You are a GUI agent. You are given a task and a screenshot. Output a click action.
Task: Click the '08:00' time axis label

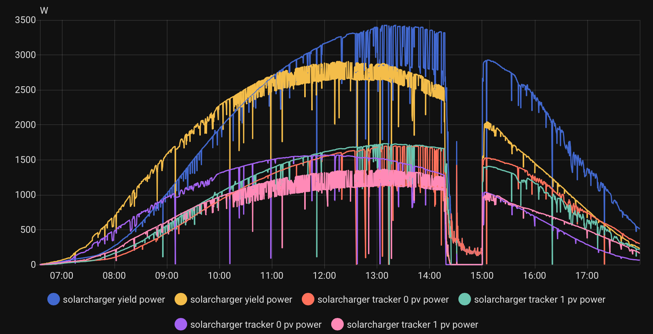[x=114, y=276]
